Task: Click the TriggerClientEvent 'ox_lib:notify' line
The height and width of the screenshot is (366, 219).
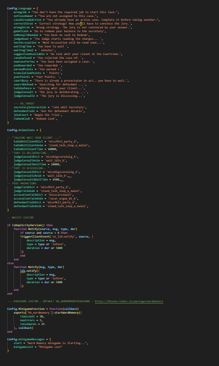Action: pyautogui.click(x=57, y=237)
